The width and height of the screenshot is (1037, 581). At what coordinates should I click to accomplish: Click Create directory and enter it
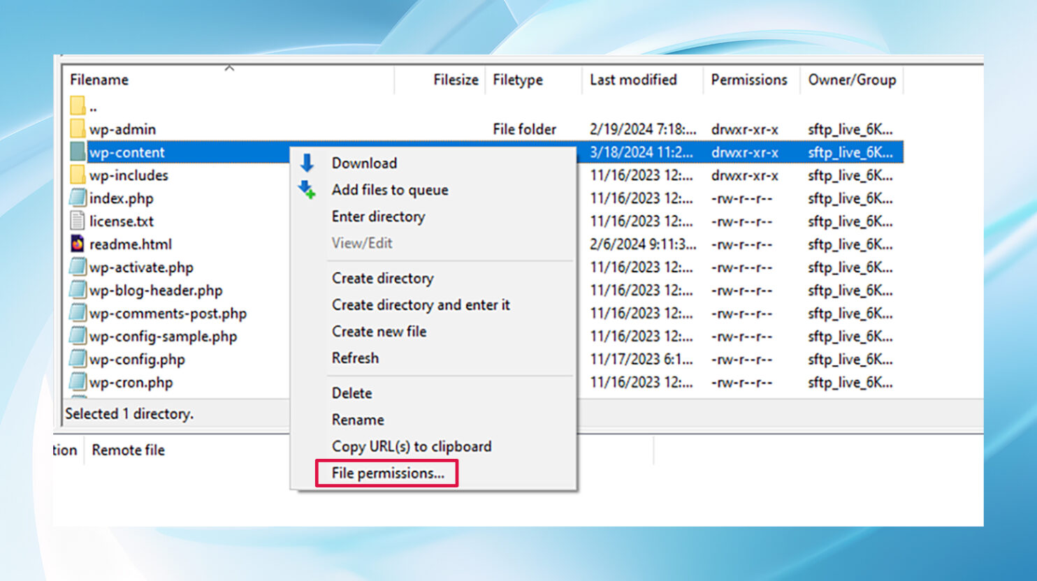click(x=420, y=304)
